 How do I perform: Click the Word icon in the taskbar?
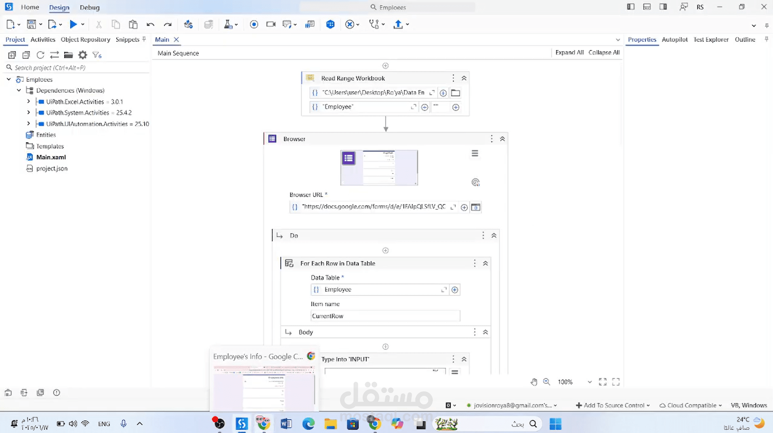tap(286, 424)
